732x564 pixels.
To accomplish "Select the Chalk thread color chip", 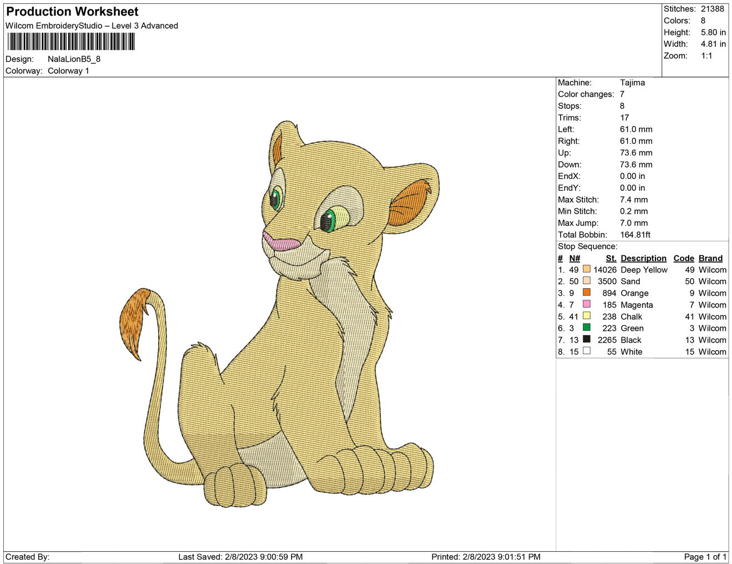I will [x=587, y=316].
